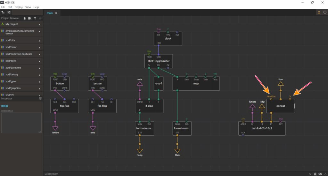The height and width of the screenshot is (176, 328).
Task: Open the File menu
Action: pyautogui.click(x=3, y=7)
